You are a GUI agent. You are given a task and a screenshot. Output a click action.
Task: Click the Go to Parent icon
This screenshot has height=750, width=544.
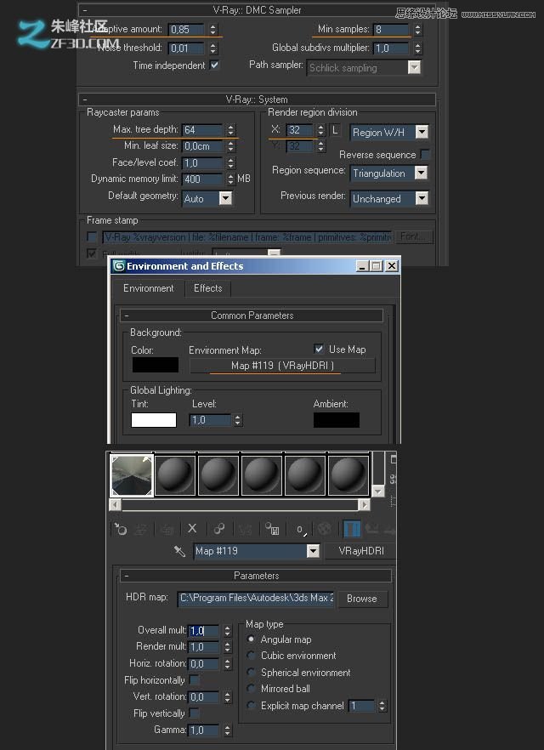(x=372, y=529)
